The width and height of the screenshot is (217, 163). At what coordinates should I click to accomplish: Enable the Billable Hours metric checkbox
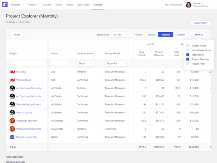(x=188, y=46)
